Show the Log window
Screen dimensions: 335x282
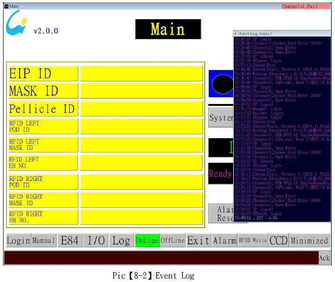[121, 241]
